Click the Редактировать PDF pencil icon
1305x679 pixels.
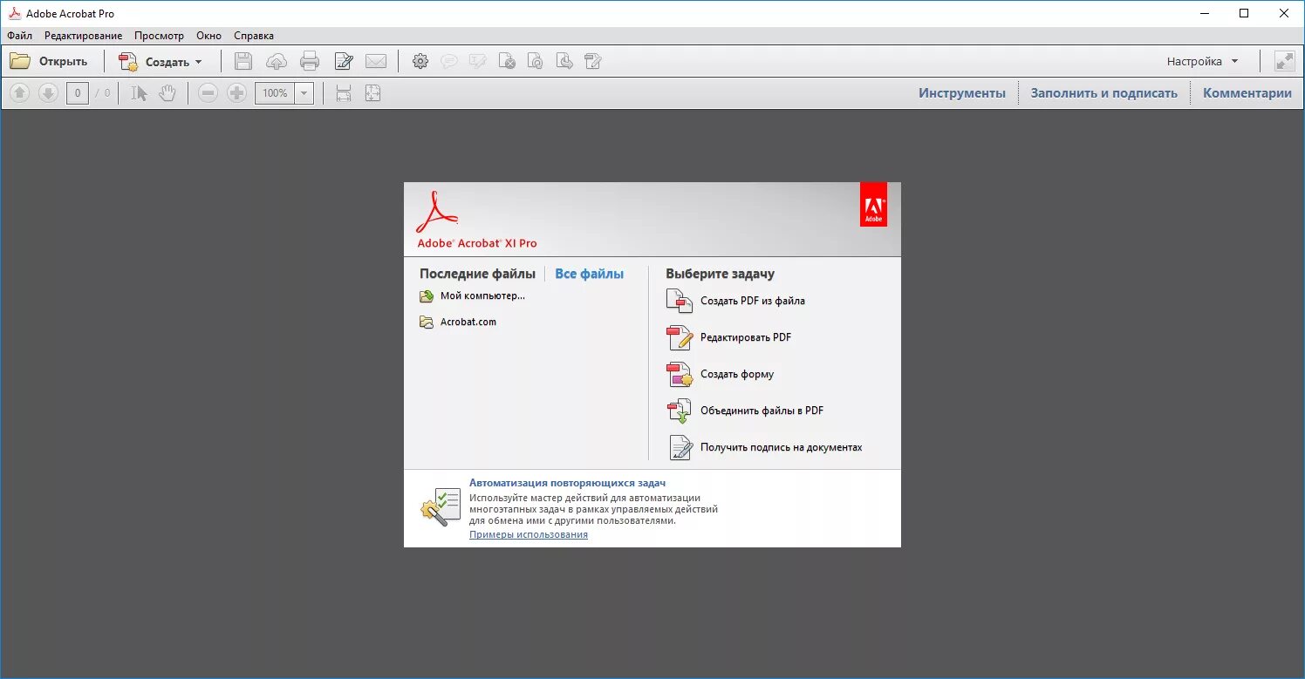tap(680, 337)
